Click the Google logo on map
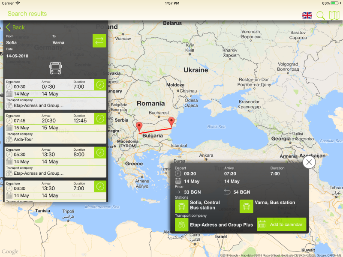 pyautogui.click(x=10, y=252)
